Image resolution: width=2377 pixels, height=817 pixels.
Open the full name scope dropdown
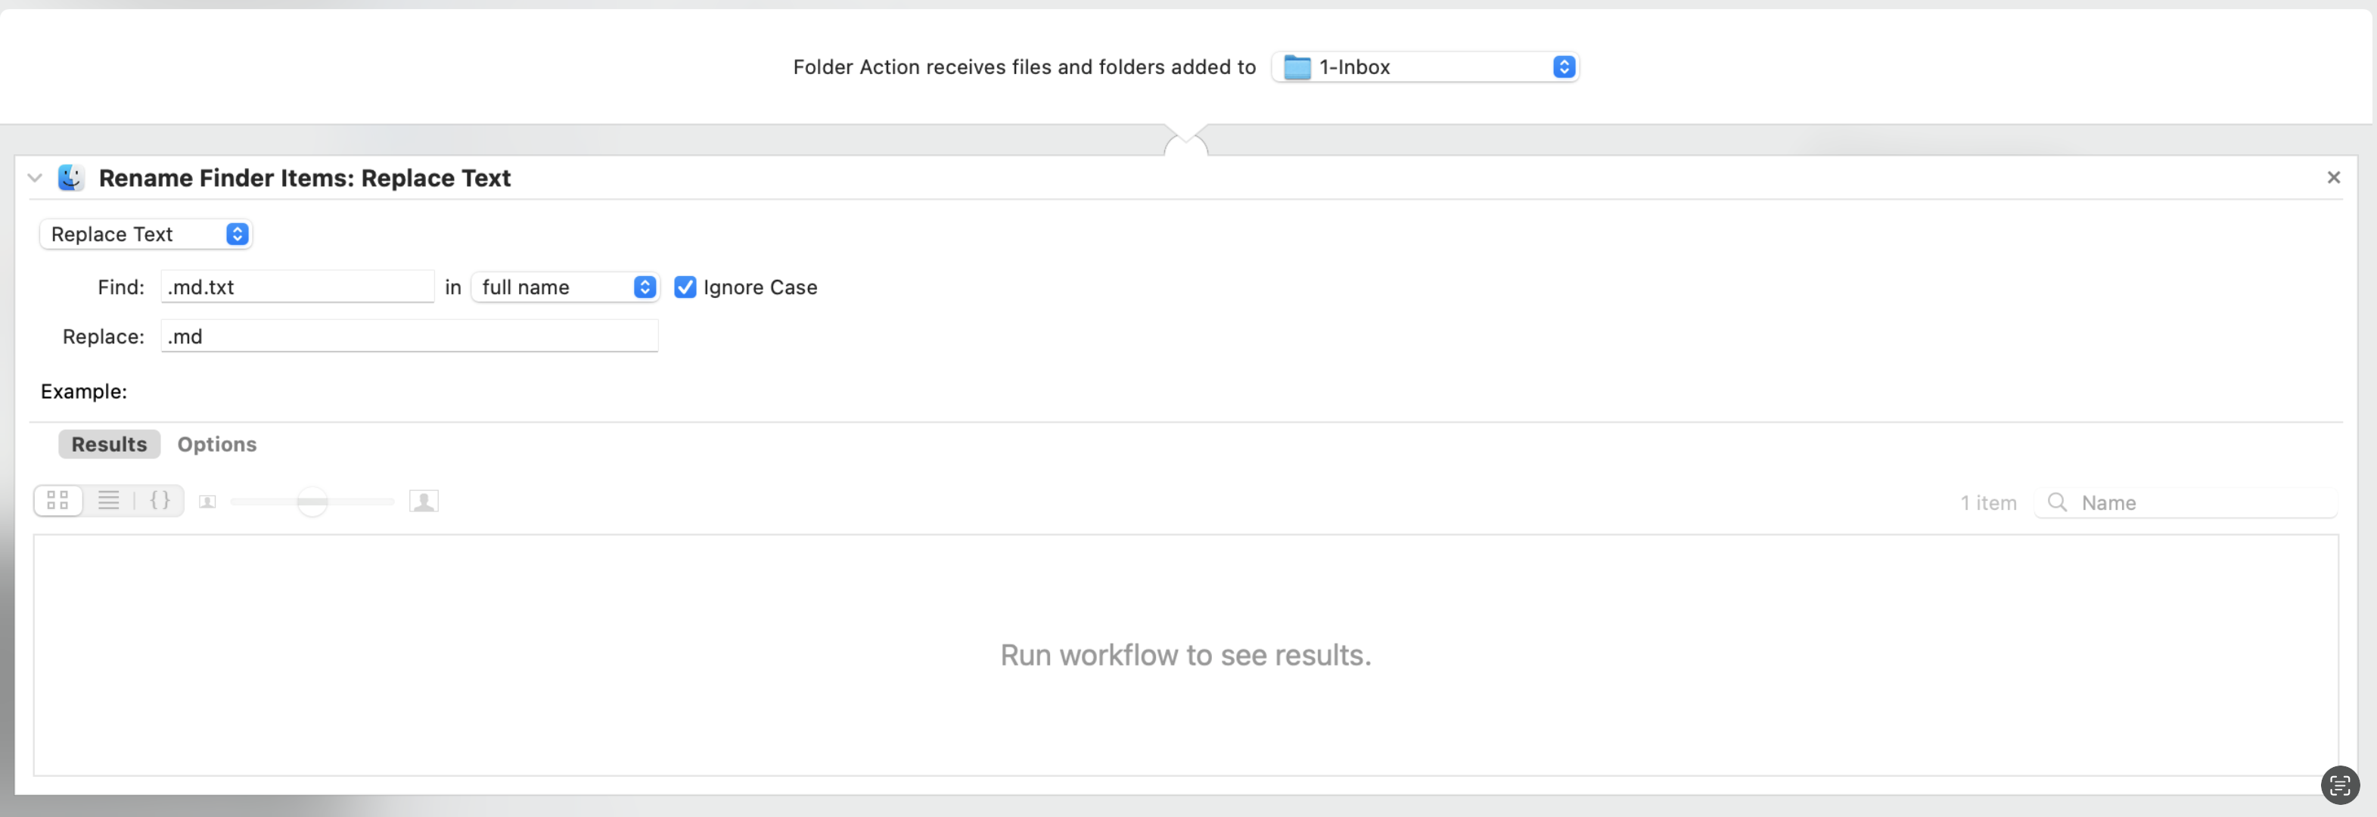pos(564,287)
